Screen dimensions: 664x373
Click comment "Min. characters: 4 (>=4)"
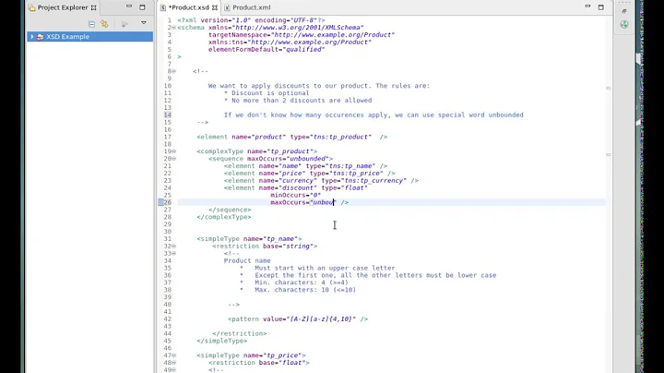301,283
